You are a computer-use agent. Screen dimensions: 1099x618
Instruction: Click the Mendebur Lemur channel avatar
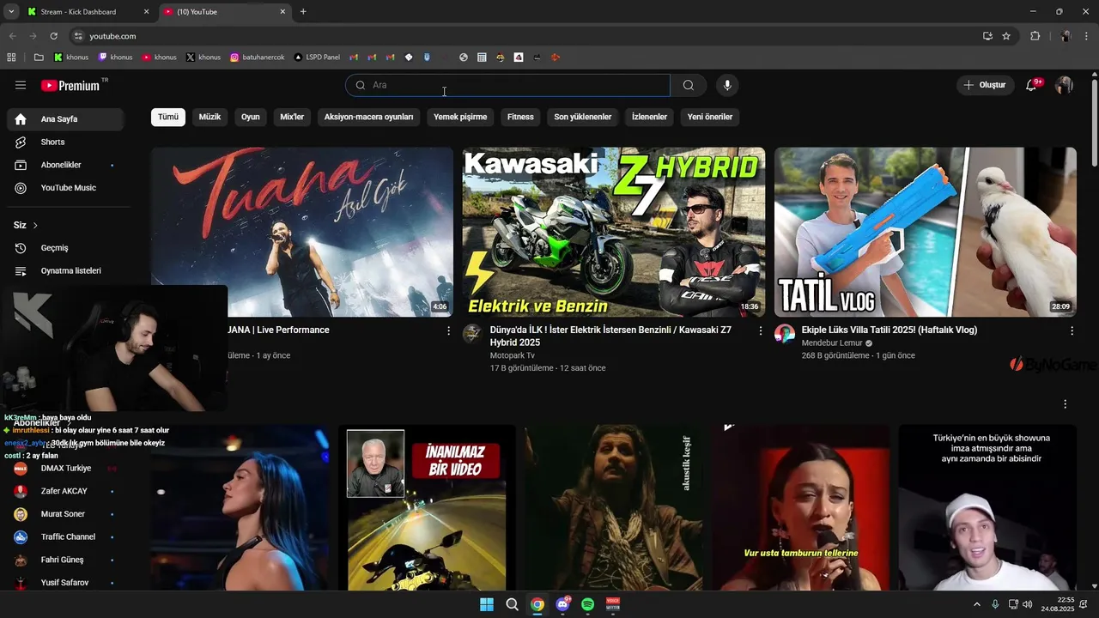[785, 334]
